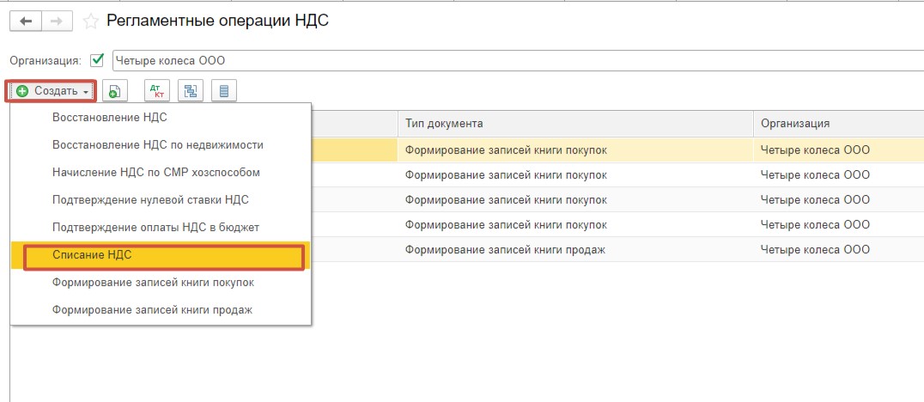Click the Организация field with Четыре колеса ООО

518,60
